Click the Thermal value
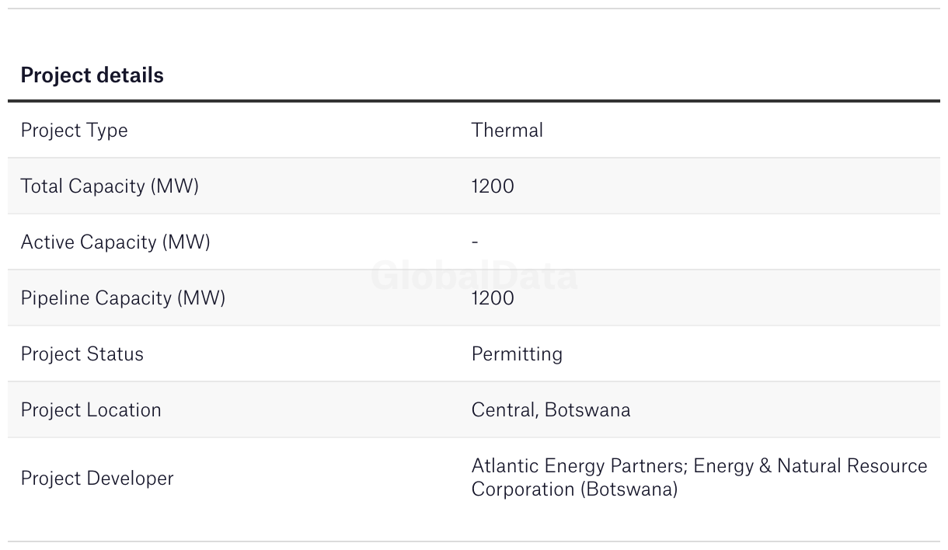Viewport: 948px width, 550px height. [x=507, y=130]
